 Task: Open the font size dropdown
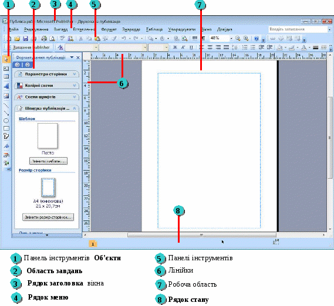(x=166, y=47)
